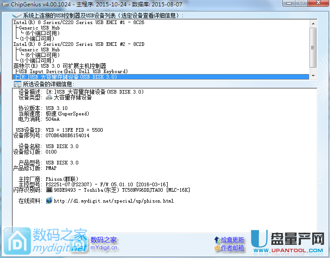Click the mass storage device type icon

[49, 97]
